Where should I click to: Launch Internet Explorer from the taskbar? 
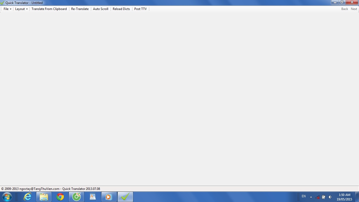(28, 197)
